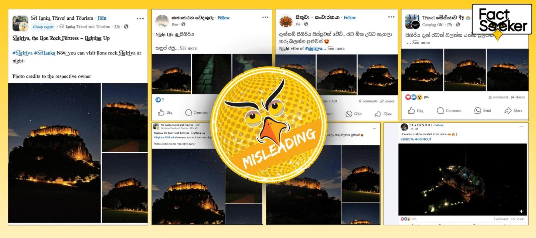Click the #SriLanka hashtag in the first post
This screenshot has height=238, width=536.
pyautogui.click(x=45, y=53)
